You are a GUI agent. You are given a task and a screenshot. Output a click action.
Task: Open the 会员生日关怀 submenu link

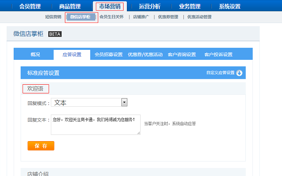point(111,17)
